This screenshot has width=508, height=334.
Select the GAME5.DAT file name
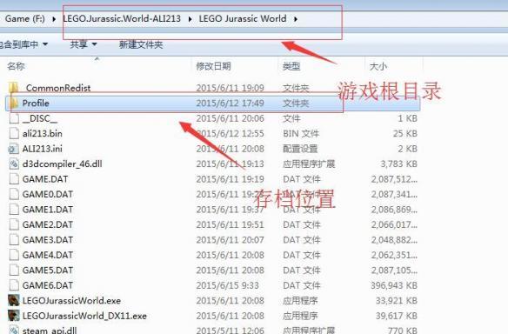48,271
